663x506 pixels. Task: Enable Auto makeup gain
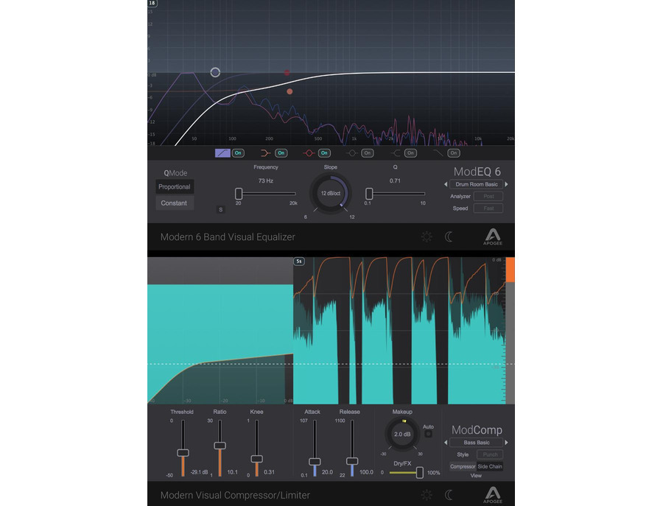pyautogui.click(x=428, y=435)
